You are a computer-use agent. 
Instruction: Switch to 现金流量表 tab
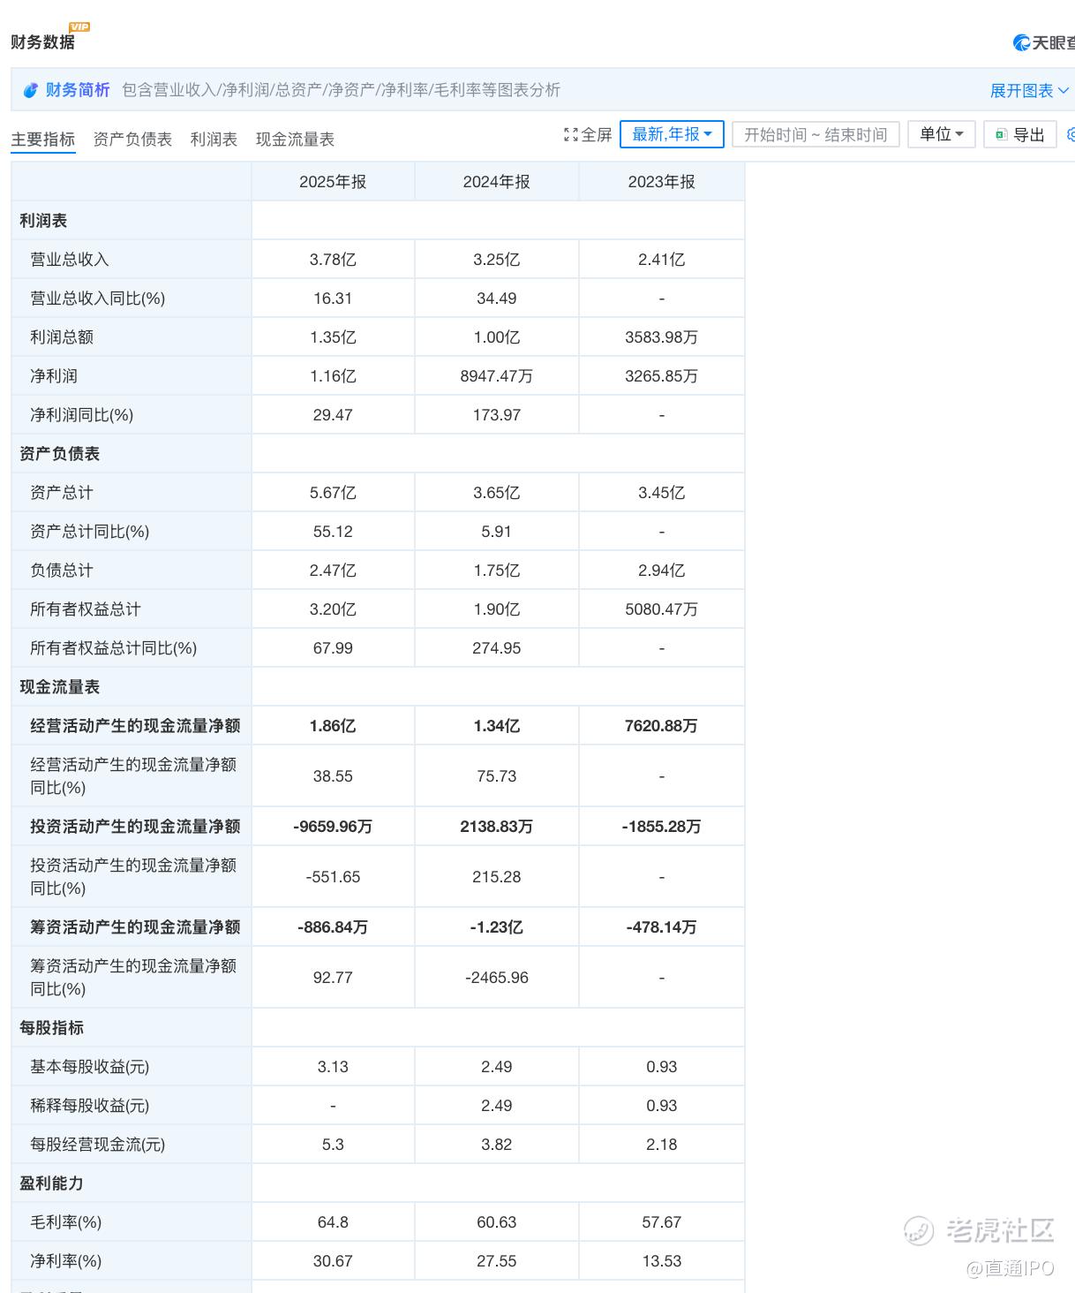(295, 140)
